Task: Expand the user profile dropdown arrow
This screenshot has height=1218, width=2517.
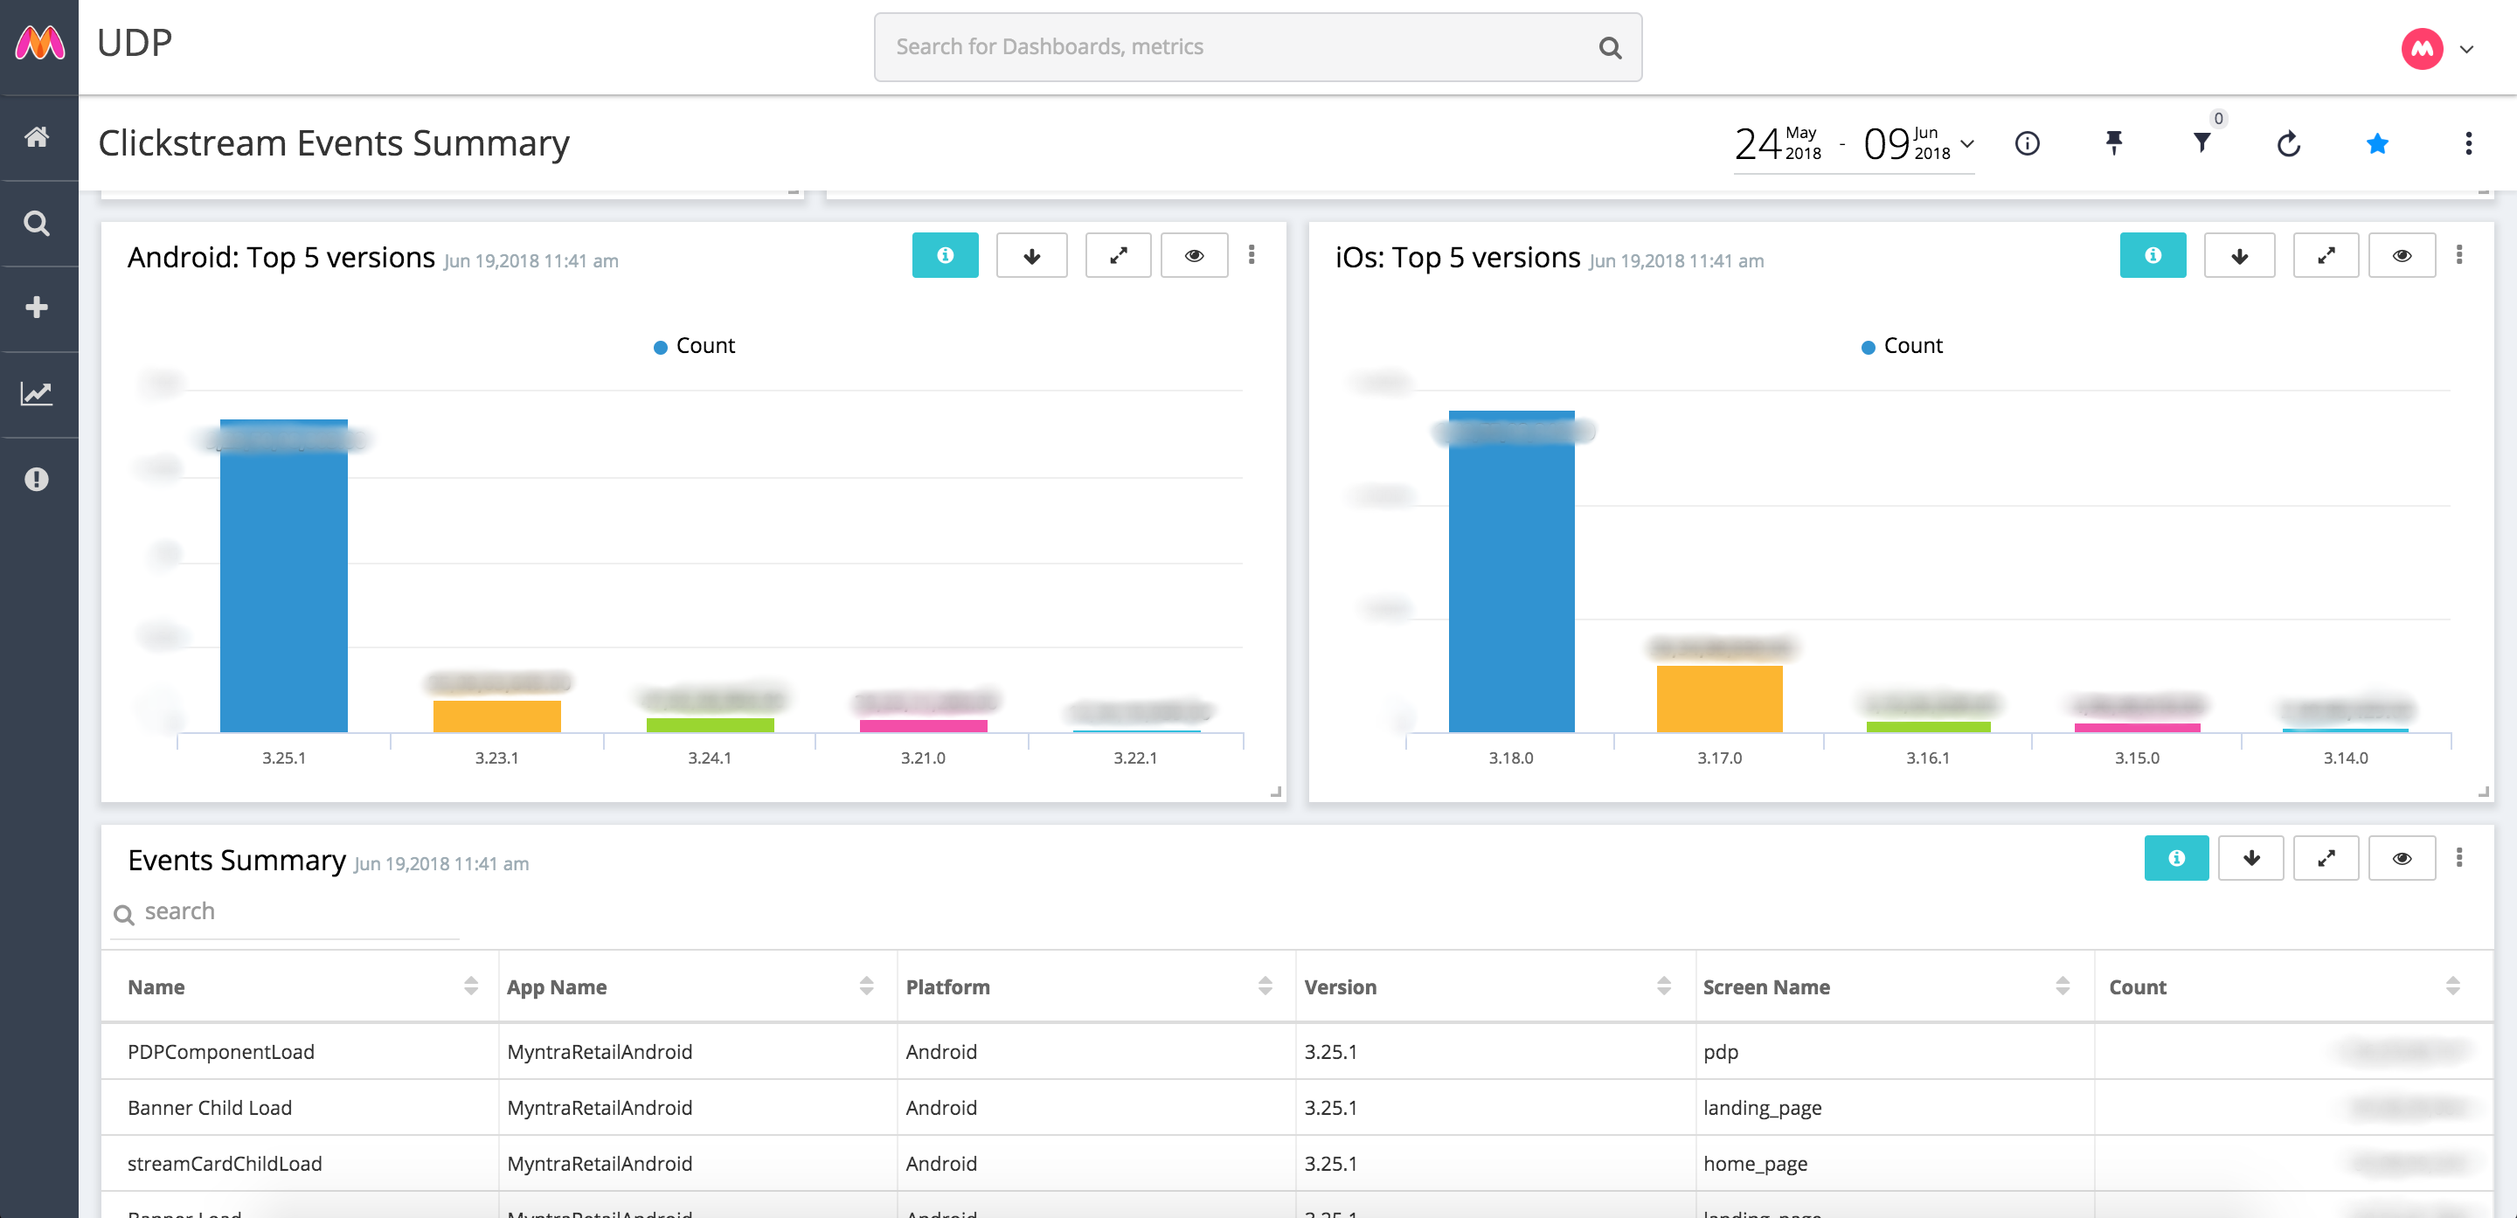Action: [2466, 49]
